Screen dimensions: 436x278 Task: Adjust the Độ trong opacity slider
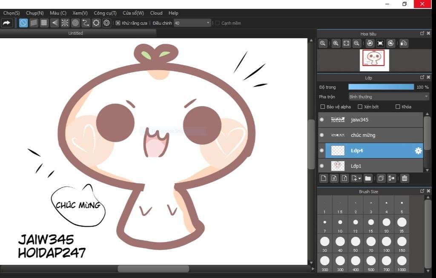(381, 87)
